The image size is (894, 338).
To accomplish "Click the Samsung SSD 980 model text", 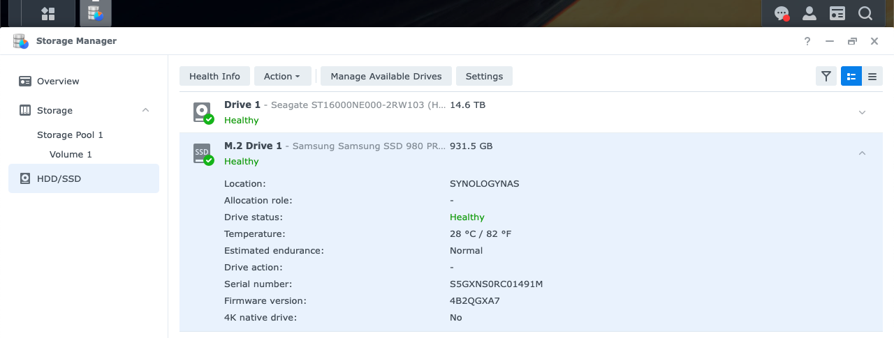I will click(x=369, y=146).
